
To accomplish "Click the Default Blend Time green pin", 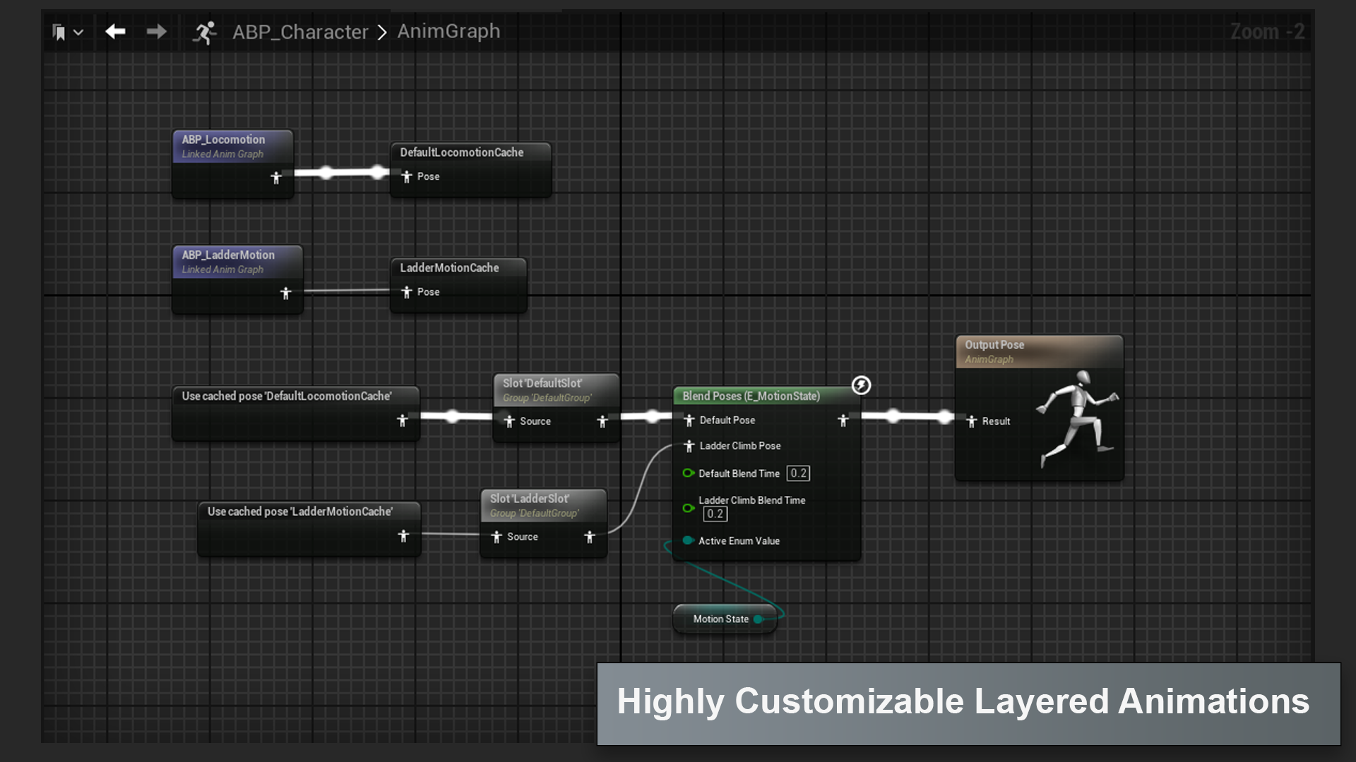I will tap(688, 473).
